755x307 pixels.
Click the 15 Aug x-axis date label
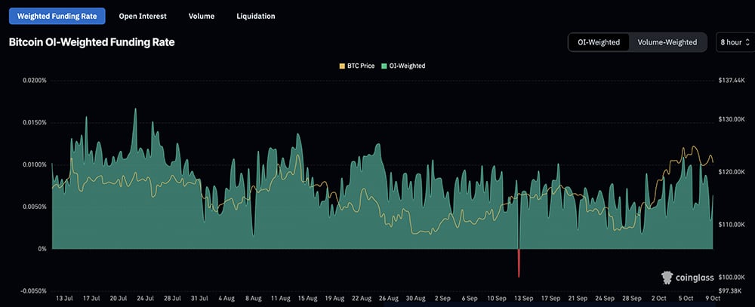[x=309, y=299]
